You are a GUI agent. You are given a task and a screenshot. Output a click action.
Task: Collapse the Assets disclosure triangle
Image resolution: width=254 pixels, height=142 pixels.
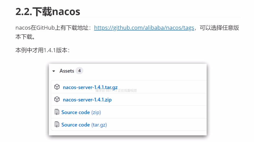tap(54, 71)
